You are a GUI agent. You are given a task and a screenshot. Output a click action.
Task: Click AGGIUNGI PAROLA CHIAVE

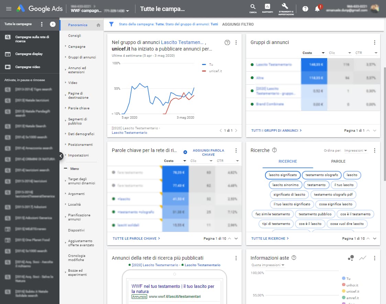(208, 152)
